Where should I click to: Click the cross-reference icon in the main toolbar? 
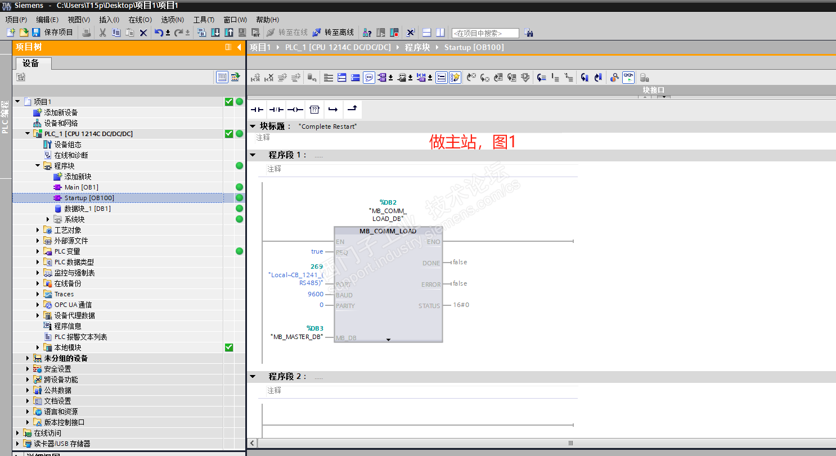click(411, 33)
